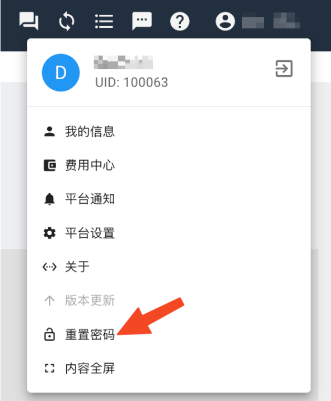This screenshot has height=401, width=331.
Task: Click the lock icon beside 重置密码
Action: coord(49,334)
